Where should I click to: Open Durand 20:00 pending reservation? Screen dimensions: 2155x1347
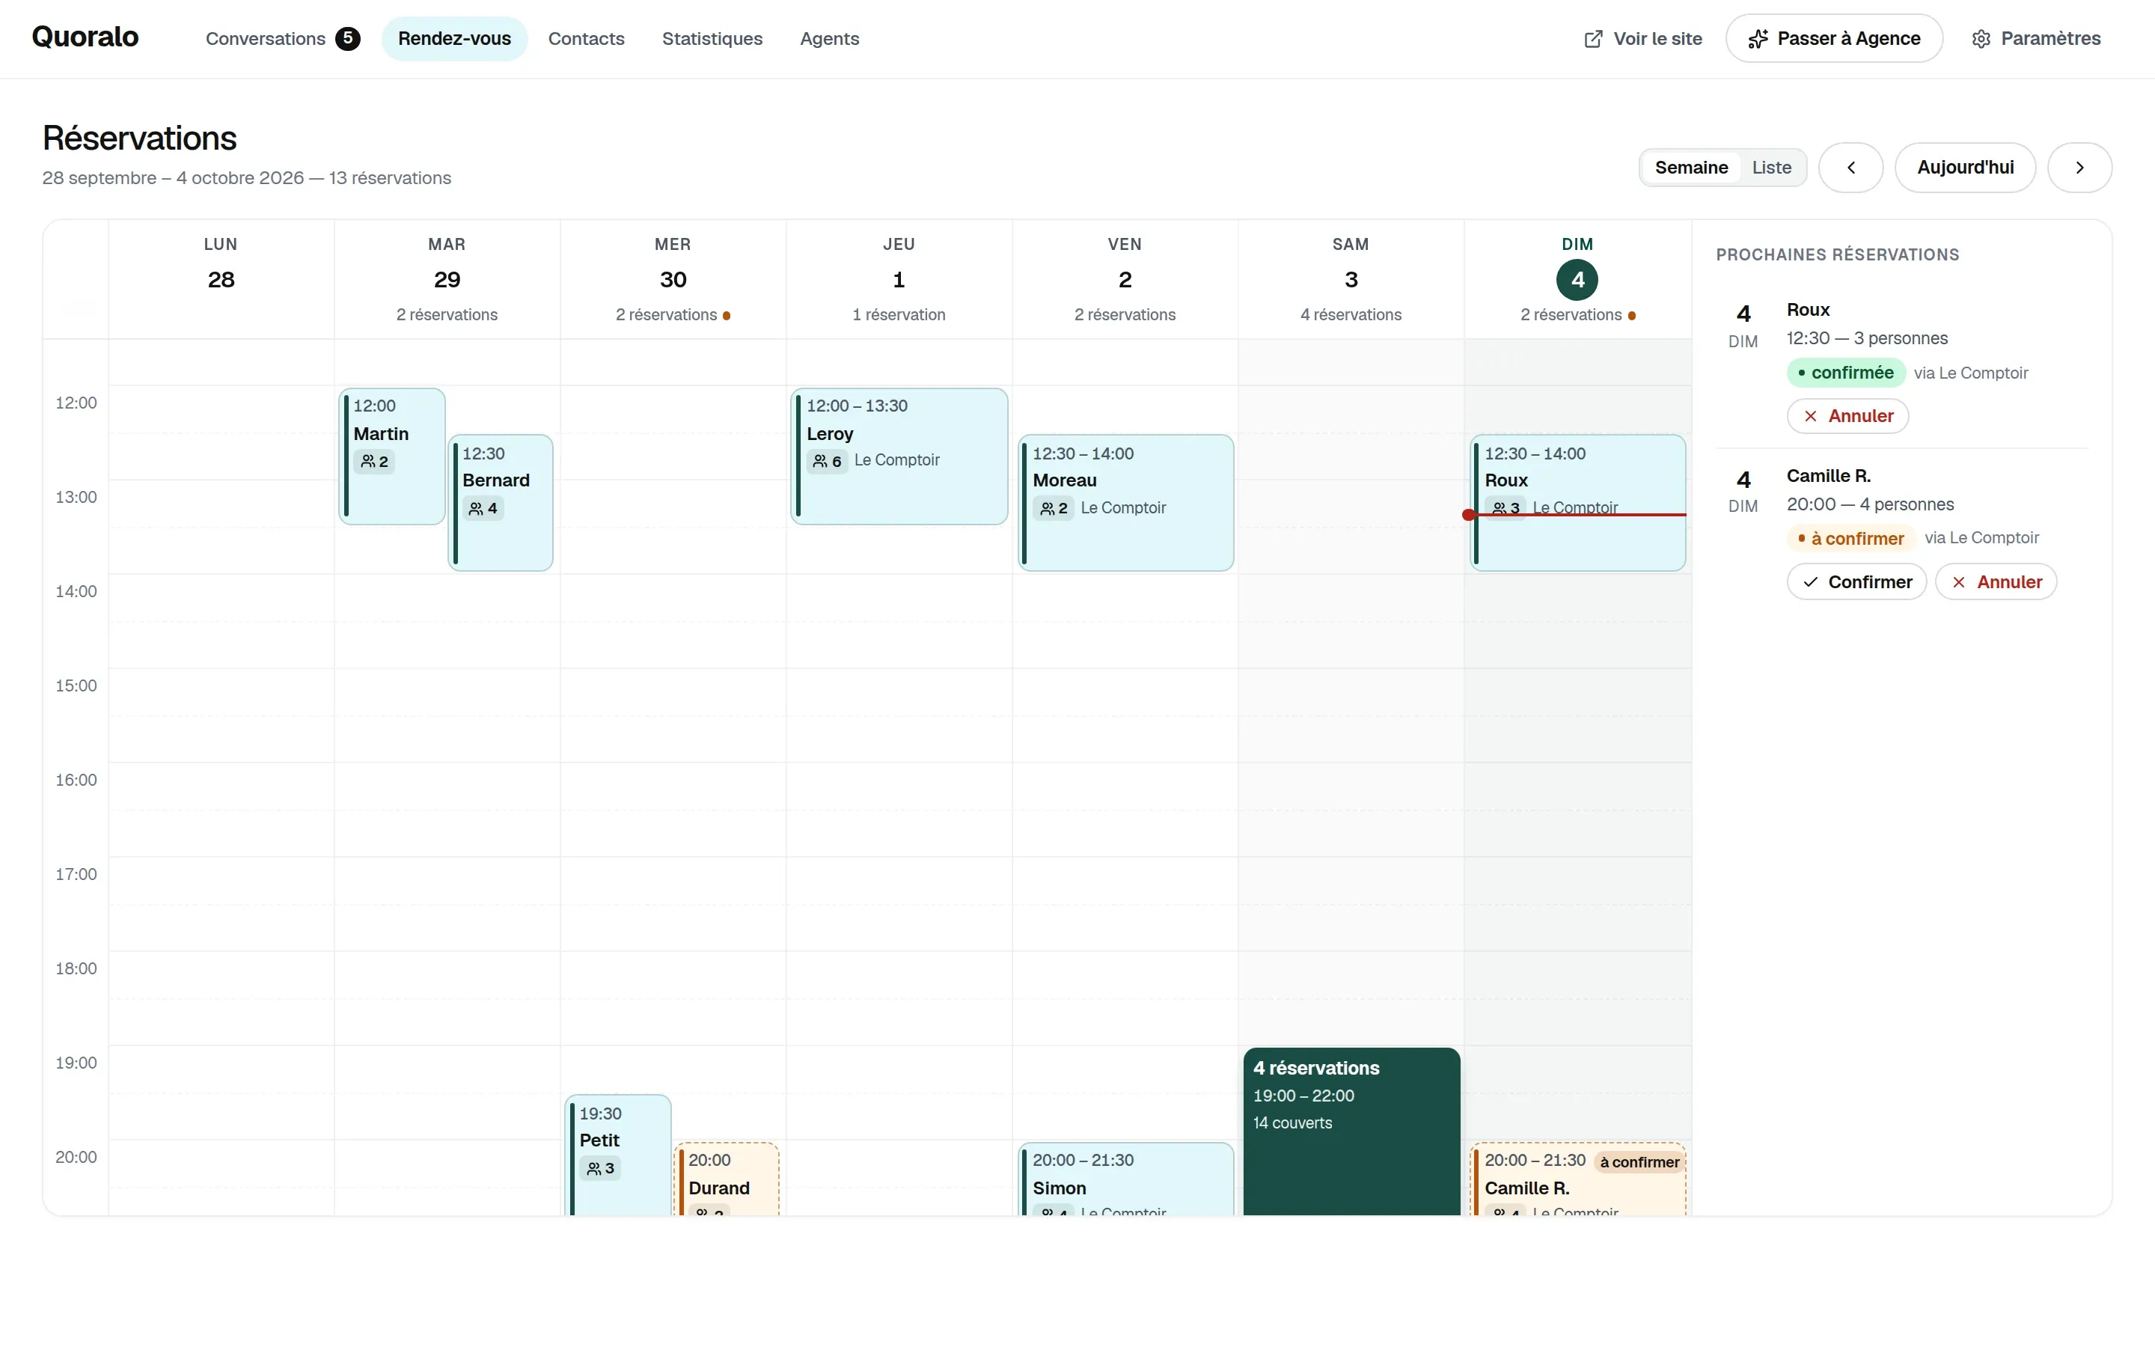[727, 1179]
